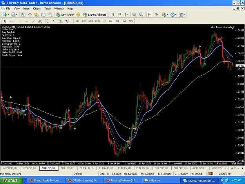Screen dimensions: 245x184
Task: Click the 2011.01.12 12:00 status bar entry
Action: pyautogui.click(x=110, y=174)
